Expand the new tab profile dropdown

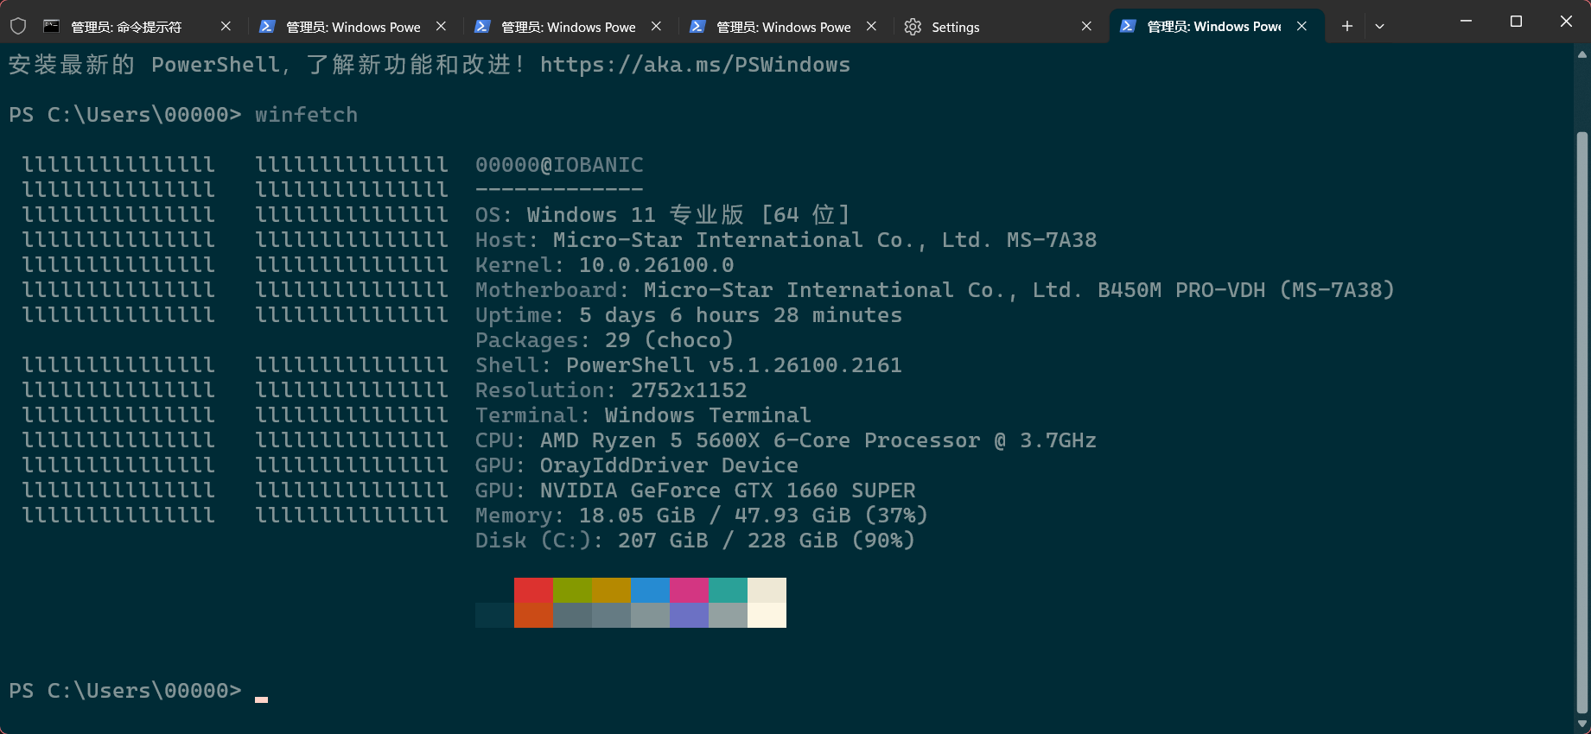pyautogui.click(x=1379, y=26)
